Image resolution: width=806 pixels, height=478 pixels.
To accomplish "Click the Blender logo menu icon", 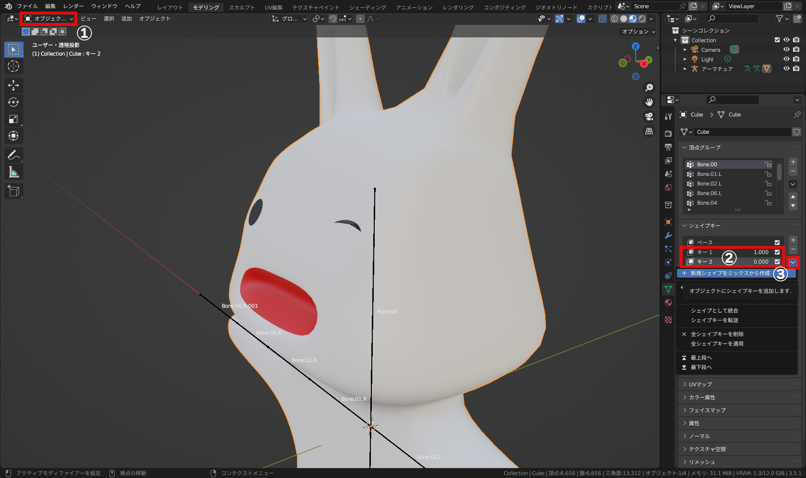I will 8,6.
